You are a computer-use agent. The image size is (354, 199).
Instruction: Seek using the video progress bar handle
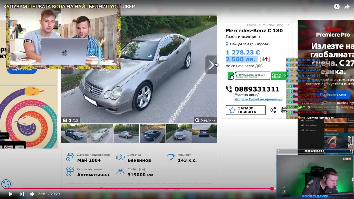pos(272,188)
